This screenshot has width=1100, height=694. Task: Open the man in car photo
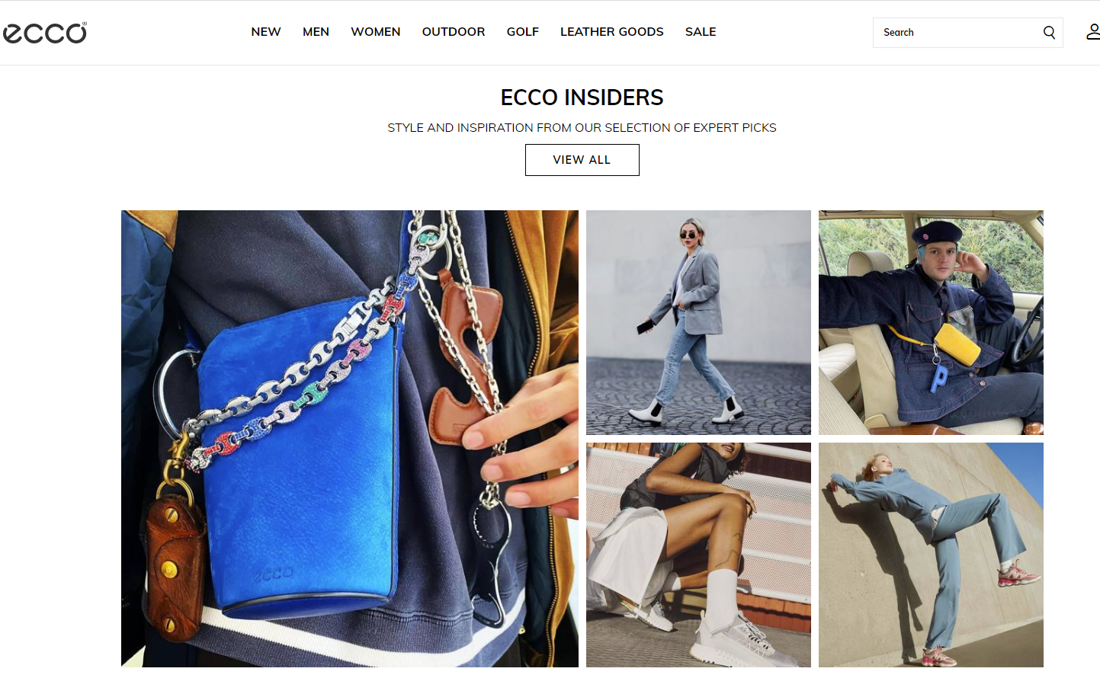tap(931, 322)
